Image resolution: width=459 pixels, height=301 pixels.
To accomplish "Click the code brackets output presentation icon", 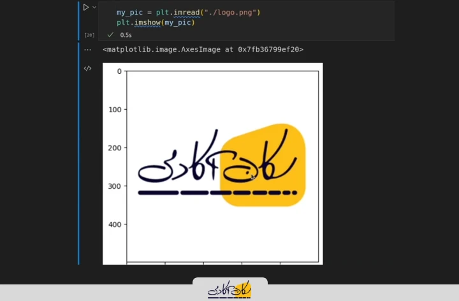I will [88, 68].
